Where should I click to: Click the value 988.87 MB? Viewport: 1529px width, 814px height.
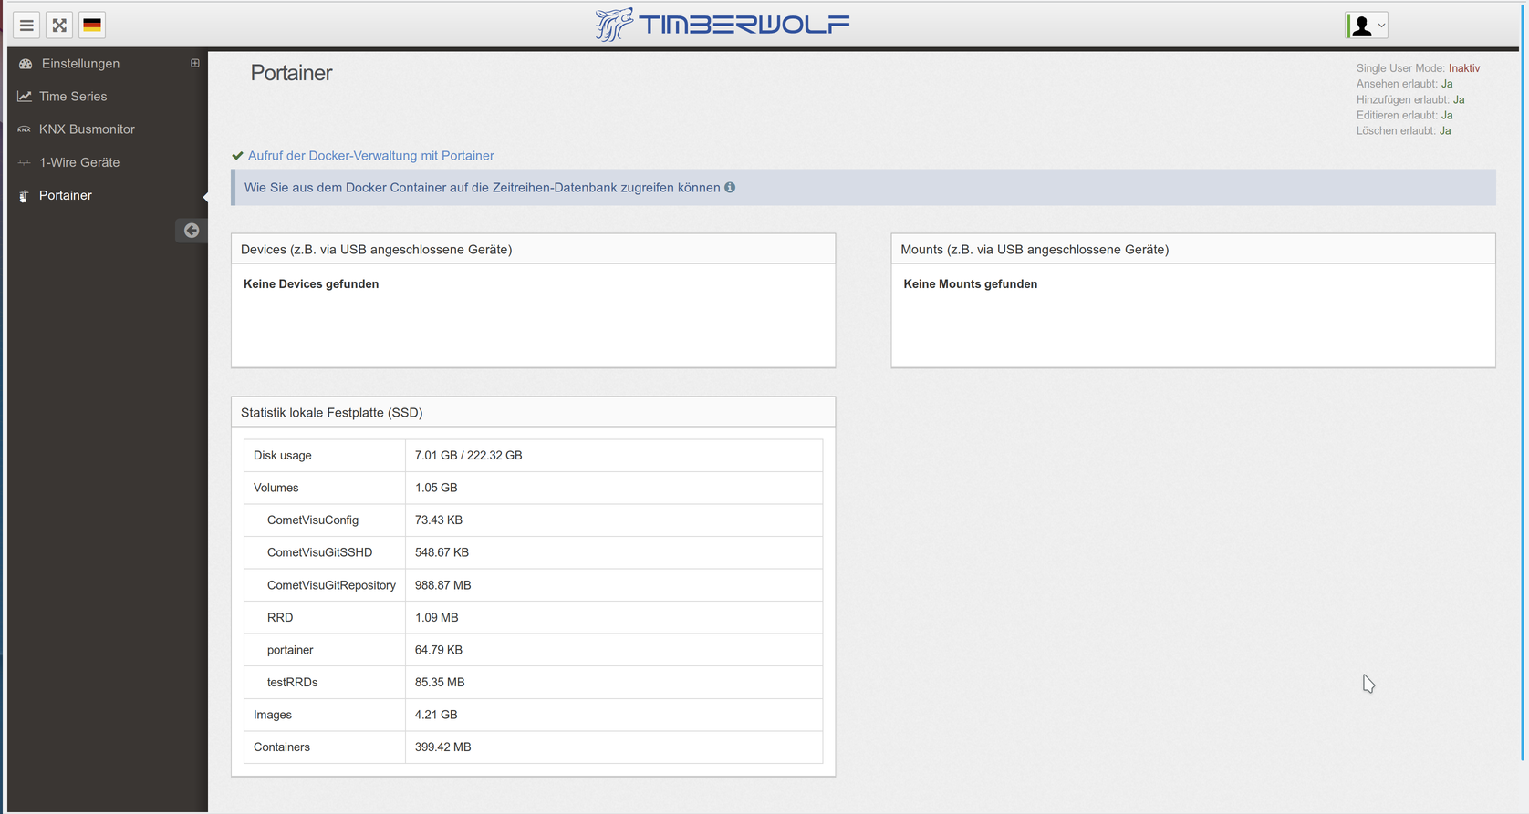pyautogui.click(x=442, y=585)
